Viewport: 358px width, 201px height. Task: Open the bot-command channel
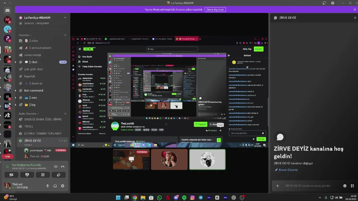(x=43, y=90)
